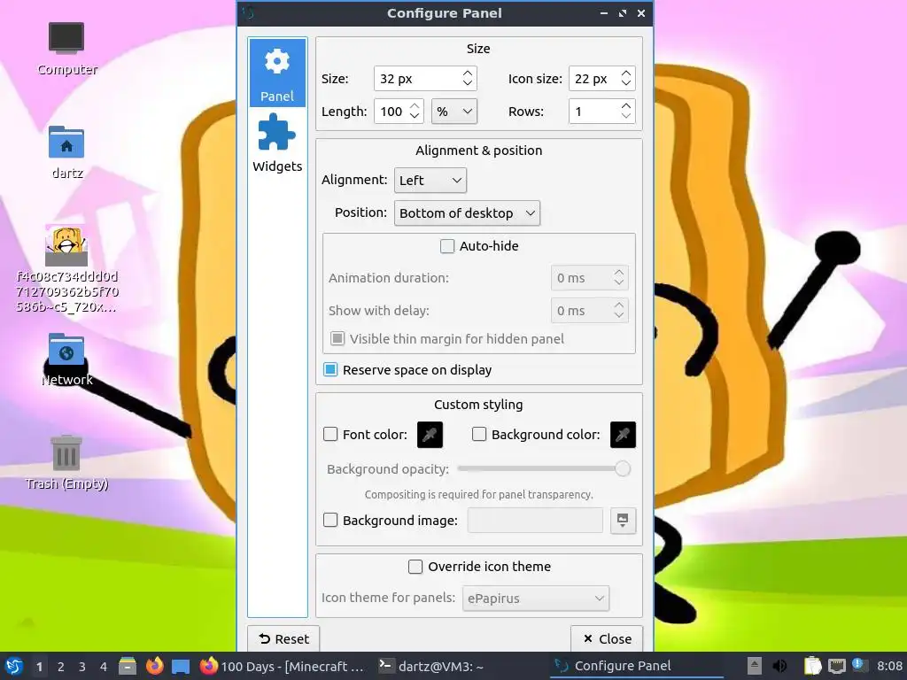907x680 pixels.
Task: Select the f4c08c734ddd0d image file on desktop
Action: (66, 269)
